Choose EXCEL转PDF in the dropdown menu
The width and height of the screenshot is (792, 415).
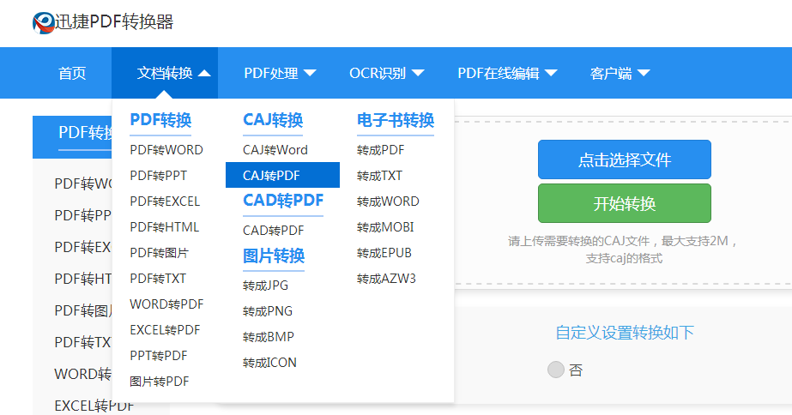[165, 330]
